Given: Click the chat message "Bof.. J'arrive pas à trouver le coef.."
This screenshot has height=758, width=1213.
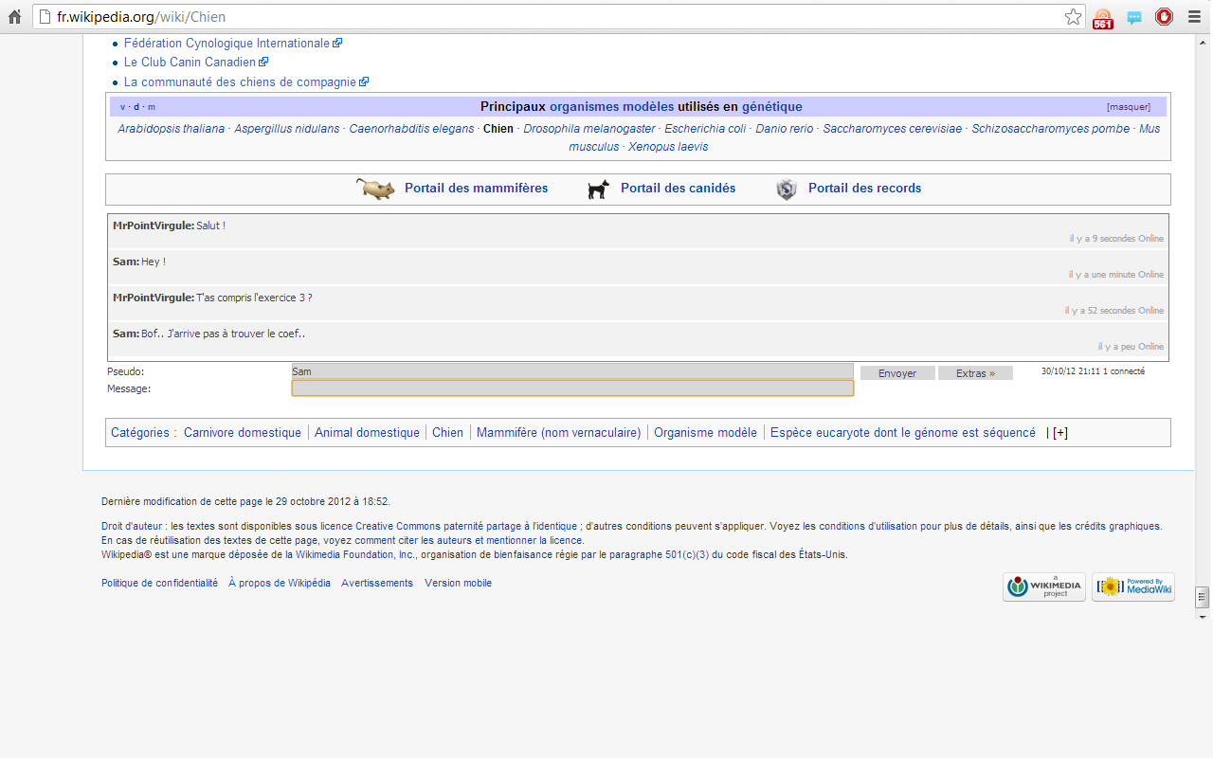Looking at the screenshot, I should point(224,334).
